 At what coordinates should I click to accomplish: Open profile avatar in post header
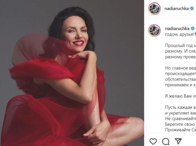pyautogui.click(x=154, y=9)
